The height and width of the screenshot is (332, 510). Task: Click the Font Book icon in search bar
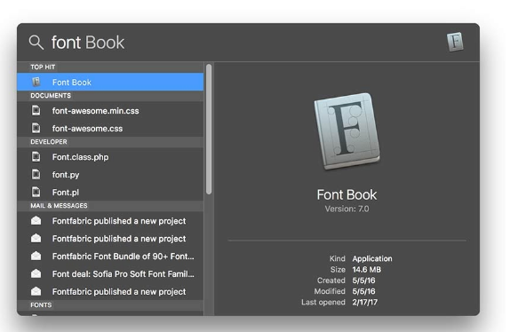(x=455, y=42)
